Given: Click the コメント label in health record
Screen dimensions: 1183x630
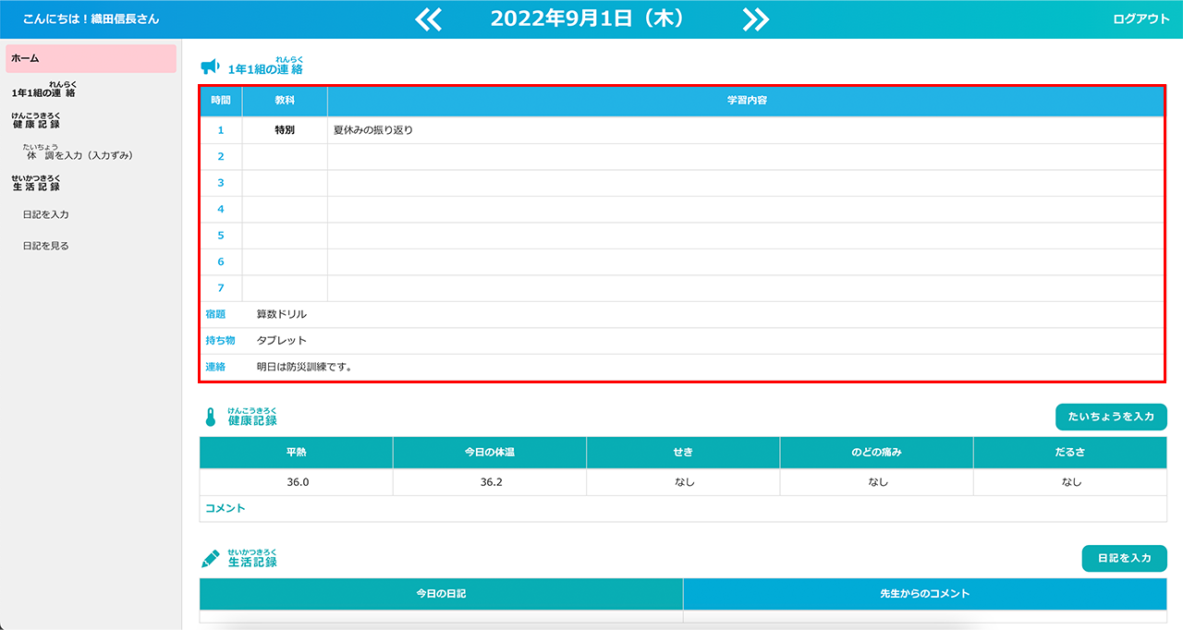Looking at the screenshot, I should (225, 508).
